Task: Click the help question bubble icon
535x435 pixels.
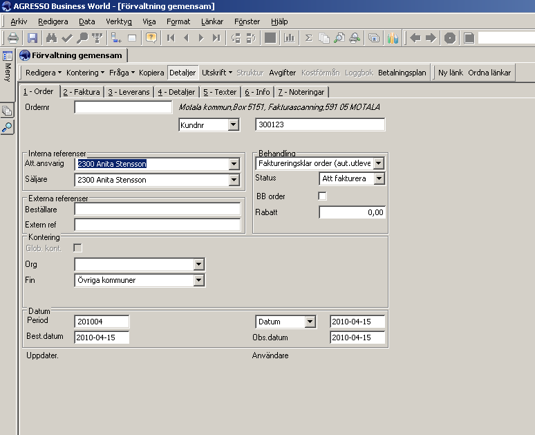Action: pyautogui.click(x=151, y=37)
